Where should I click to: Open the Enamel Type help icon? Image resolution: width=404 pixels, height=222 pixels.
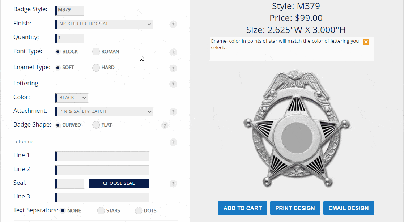(x=173, y=68)
